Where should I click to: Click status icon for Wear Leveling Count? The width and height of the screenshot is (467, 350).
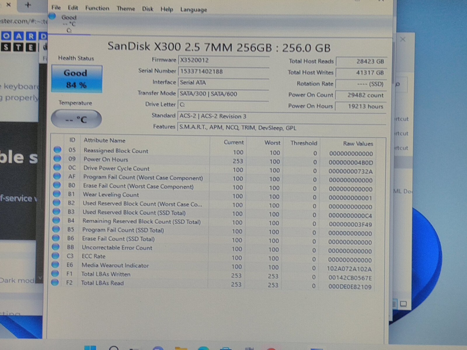(57, 194)
